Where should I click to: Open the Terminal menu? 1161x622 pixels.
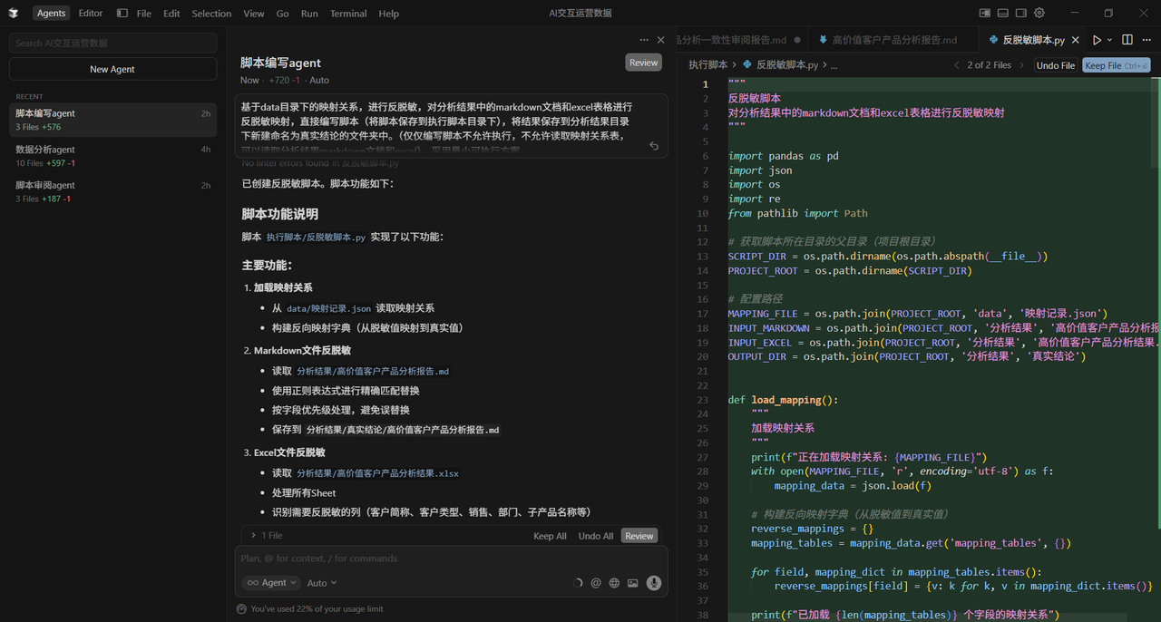coord(348,13)
